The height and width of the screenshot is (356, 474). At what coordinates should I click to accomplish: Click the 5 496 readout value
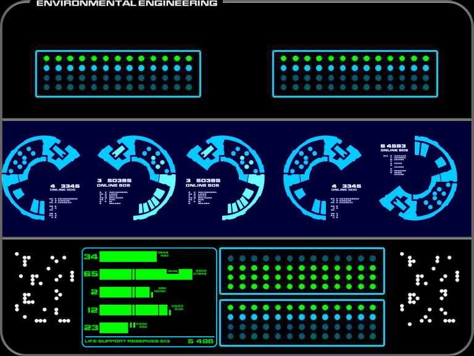point(201,341)
